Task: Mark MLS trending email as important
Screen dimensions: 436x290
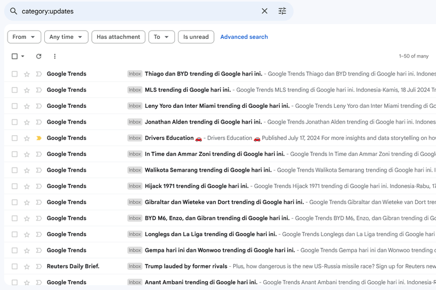Action: tap(39, 90)
